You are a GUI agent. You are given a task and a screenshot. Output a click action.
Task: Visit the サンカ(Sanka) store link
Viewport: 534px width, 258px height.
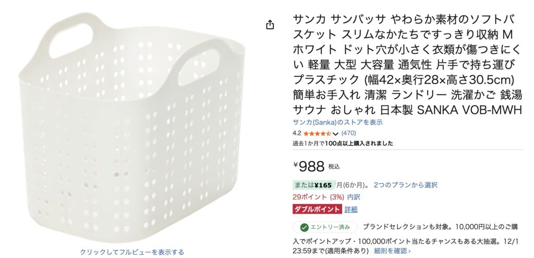pyautogui.click(x=337, y=122)
